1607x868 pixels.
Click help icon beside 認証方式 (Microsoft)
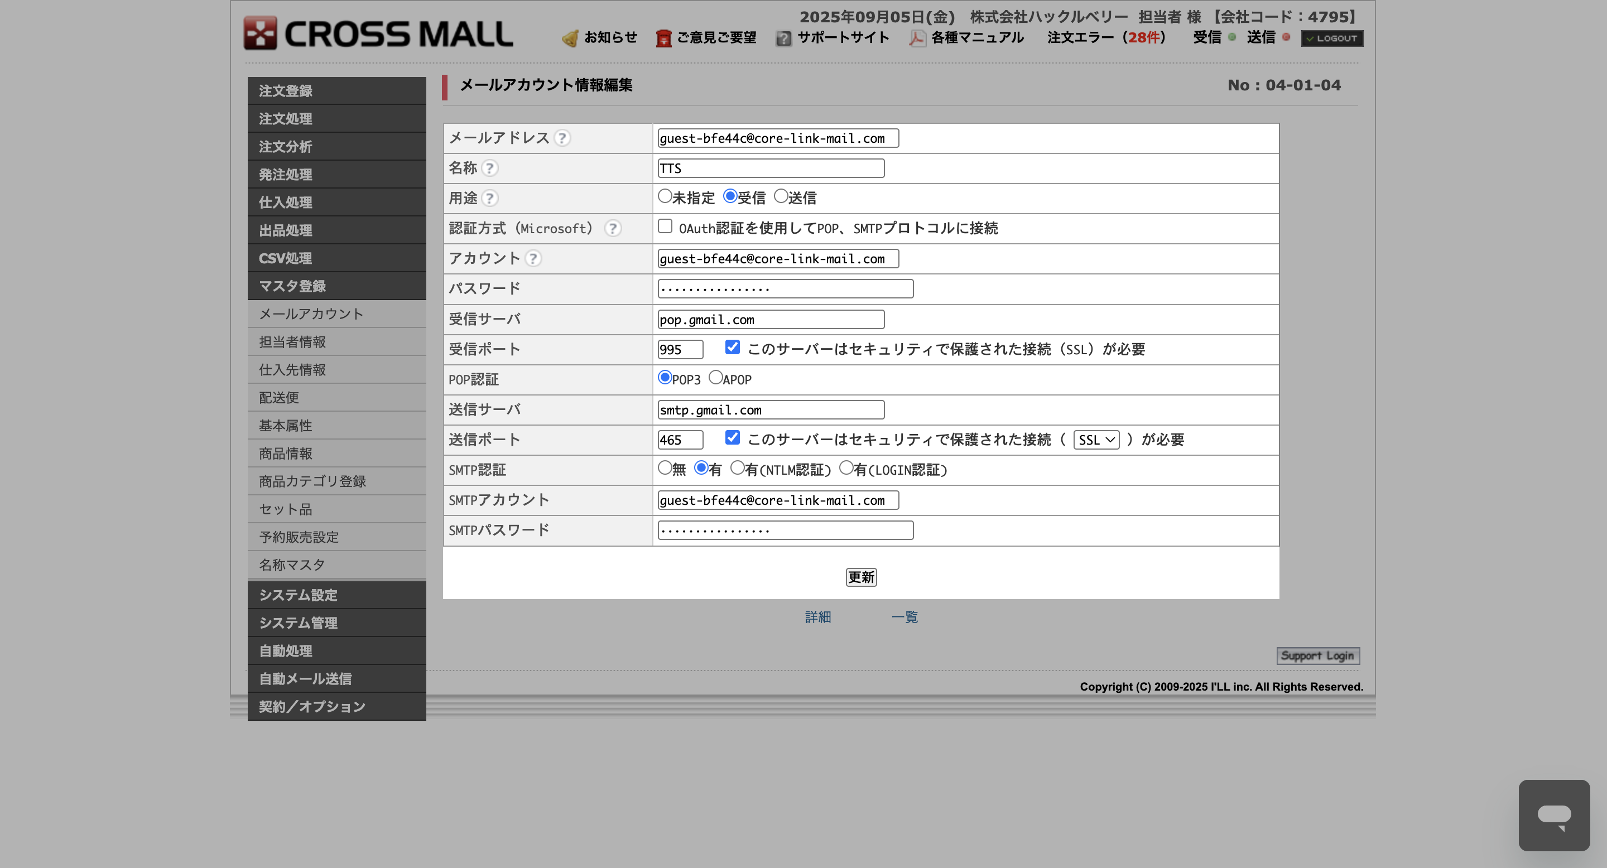click(613, 228)
